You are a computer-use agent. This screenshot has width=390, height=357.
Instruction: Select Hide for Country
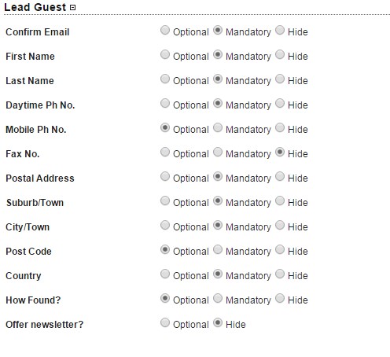280,274
